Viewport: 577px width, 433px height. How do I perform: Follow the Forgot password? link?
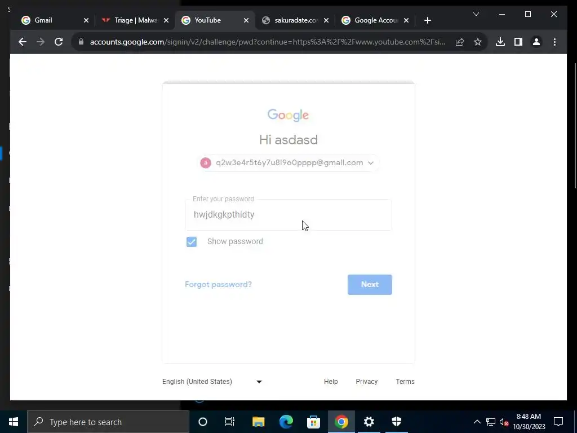[218, 284]
